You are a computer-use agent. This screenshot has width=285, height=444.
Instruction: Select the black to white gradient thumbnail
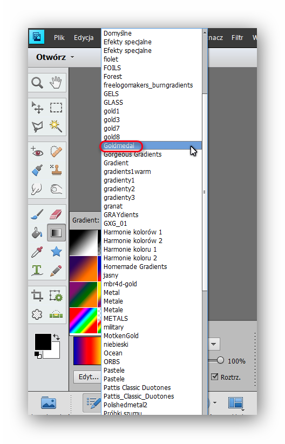point(83,243)
